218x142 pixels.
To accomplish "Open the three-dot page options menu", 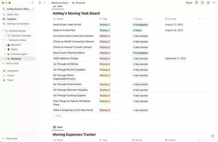I will pyautogui.click(x=214, y=3).
